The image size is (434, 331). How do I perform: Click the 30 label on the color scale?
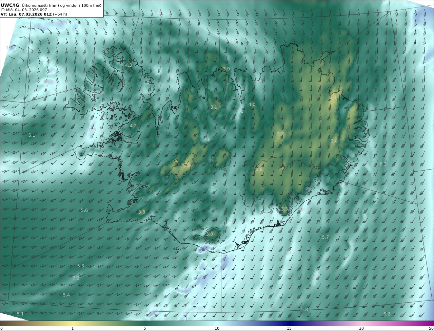coord(361,328)
